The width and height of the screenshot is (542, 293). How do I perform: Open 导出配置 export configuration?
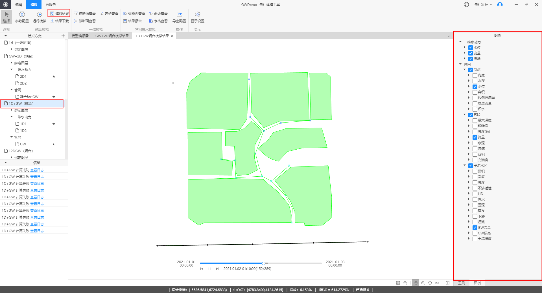click(179, 17)
